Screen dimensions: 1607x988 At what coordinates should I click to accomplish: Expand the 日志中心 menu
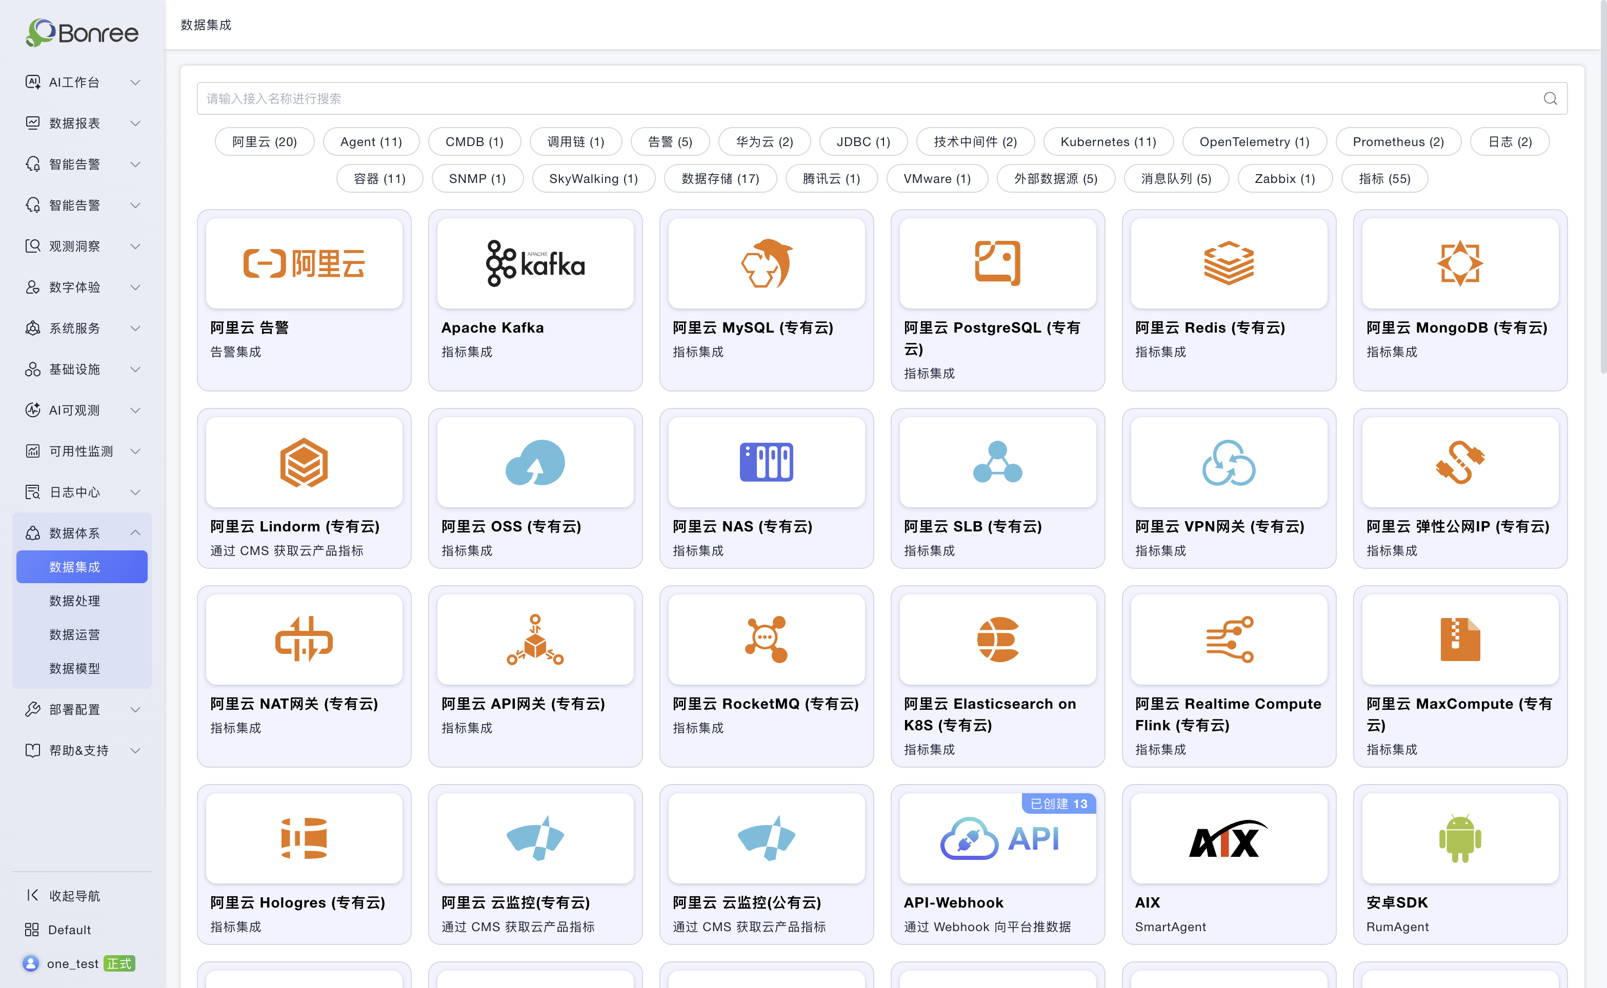83,492
